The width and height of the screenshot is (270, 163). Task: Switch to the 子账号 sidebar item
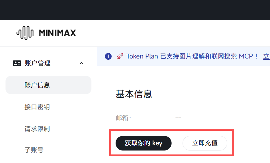point(34,150)
